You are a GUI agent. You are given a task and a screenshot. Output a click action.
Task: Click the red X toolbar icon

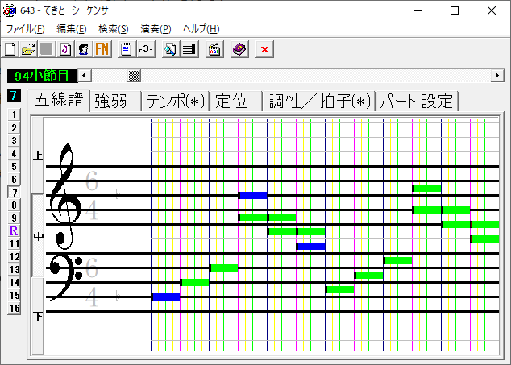pos(264,49)
